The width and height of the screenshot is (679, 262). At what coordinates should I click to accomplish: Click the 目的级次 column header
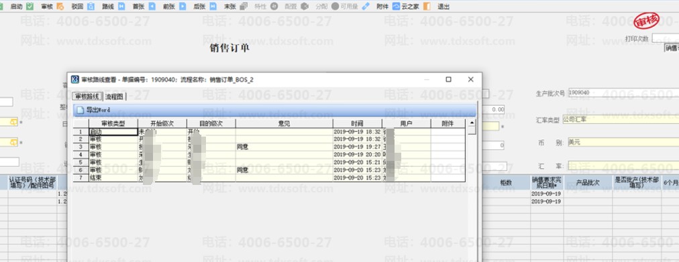click(211, 124)
